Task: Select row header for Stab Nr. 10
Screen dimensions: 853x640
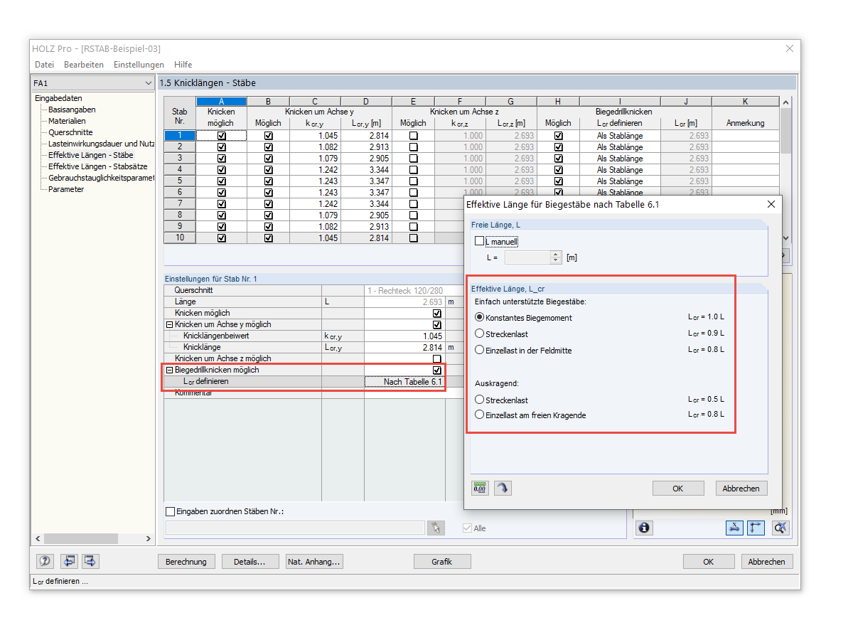Action: point(180,238)
